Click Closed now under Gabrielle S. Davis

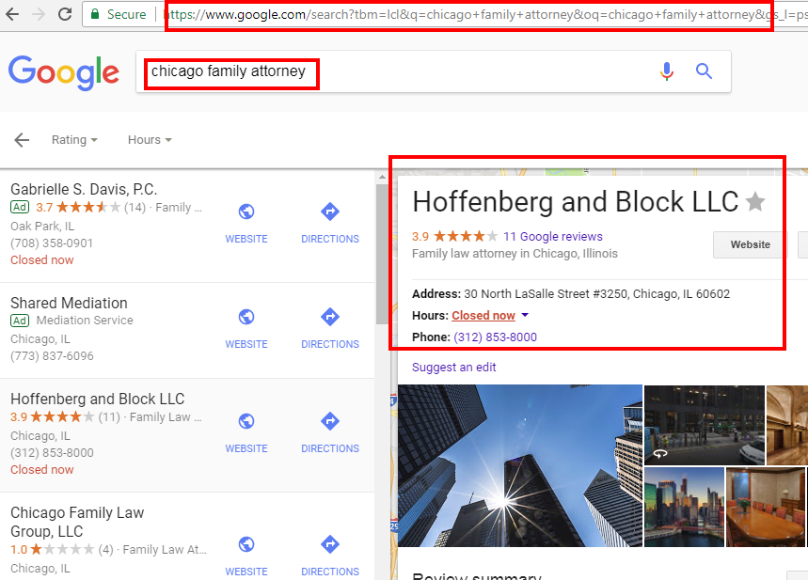[41, 260]
